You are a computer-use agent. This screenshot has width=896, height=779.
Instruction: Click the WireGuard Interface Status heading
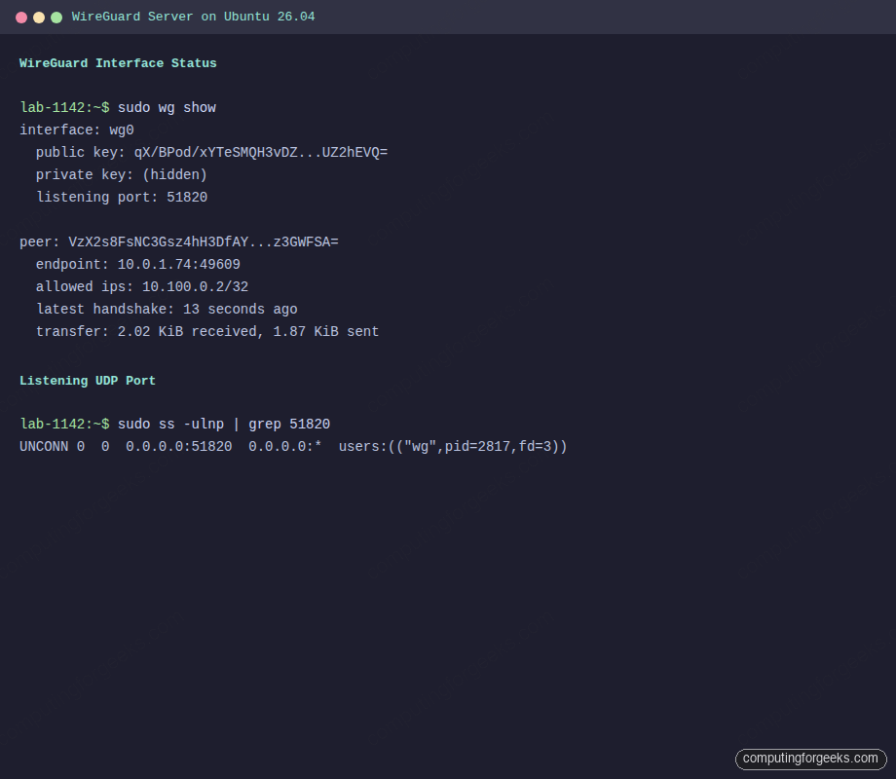point(117,62)
